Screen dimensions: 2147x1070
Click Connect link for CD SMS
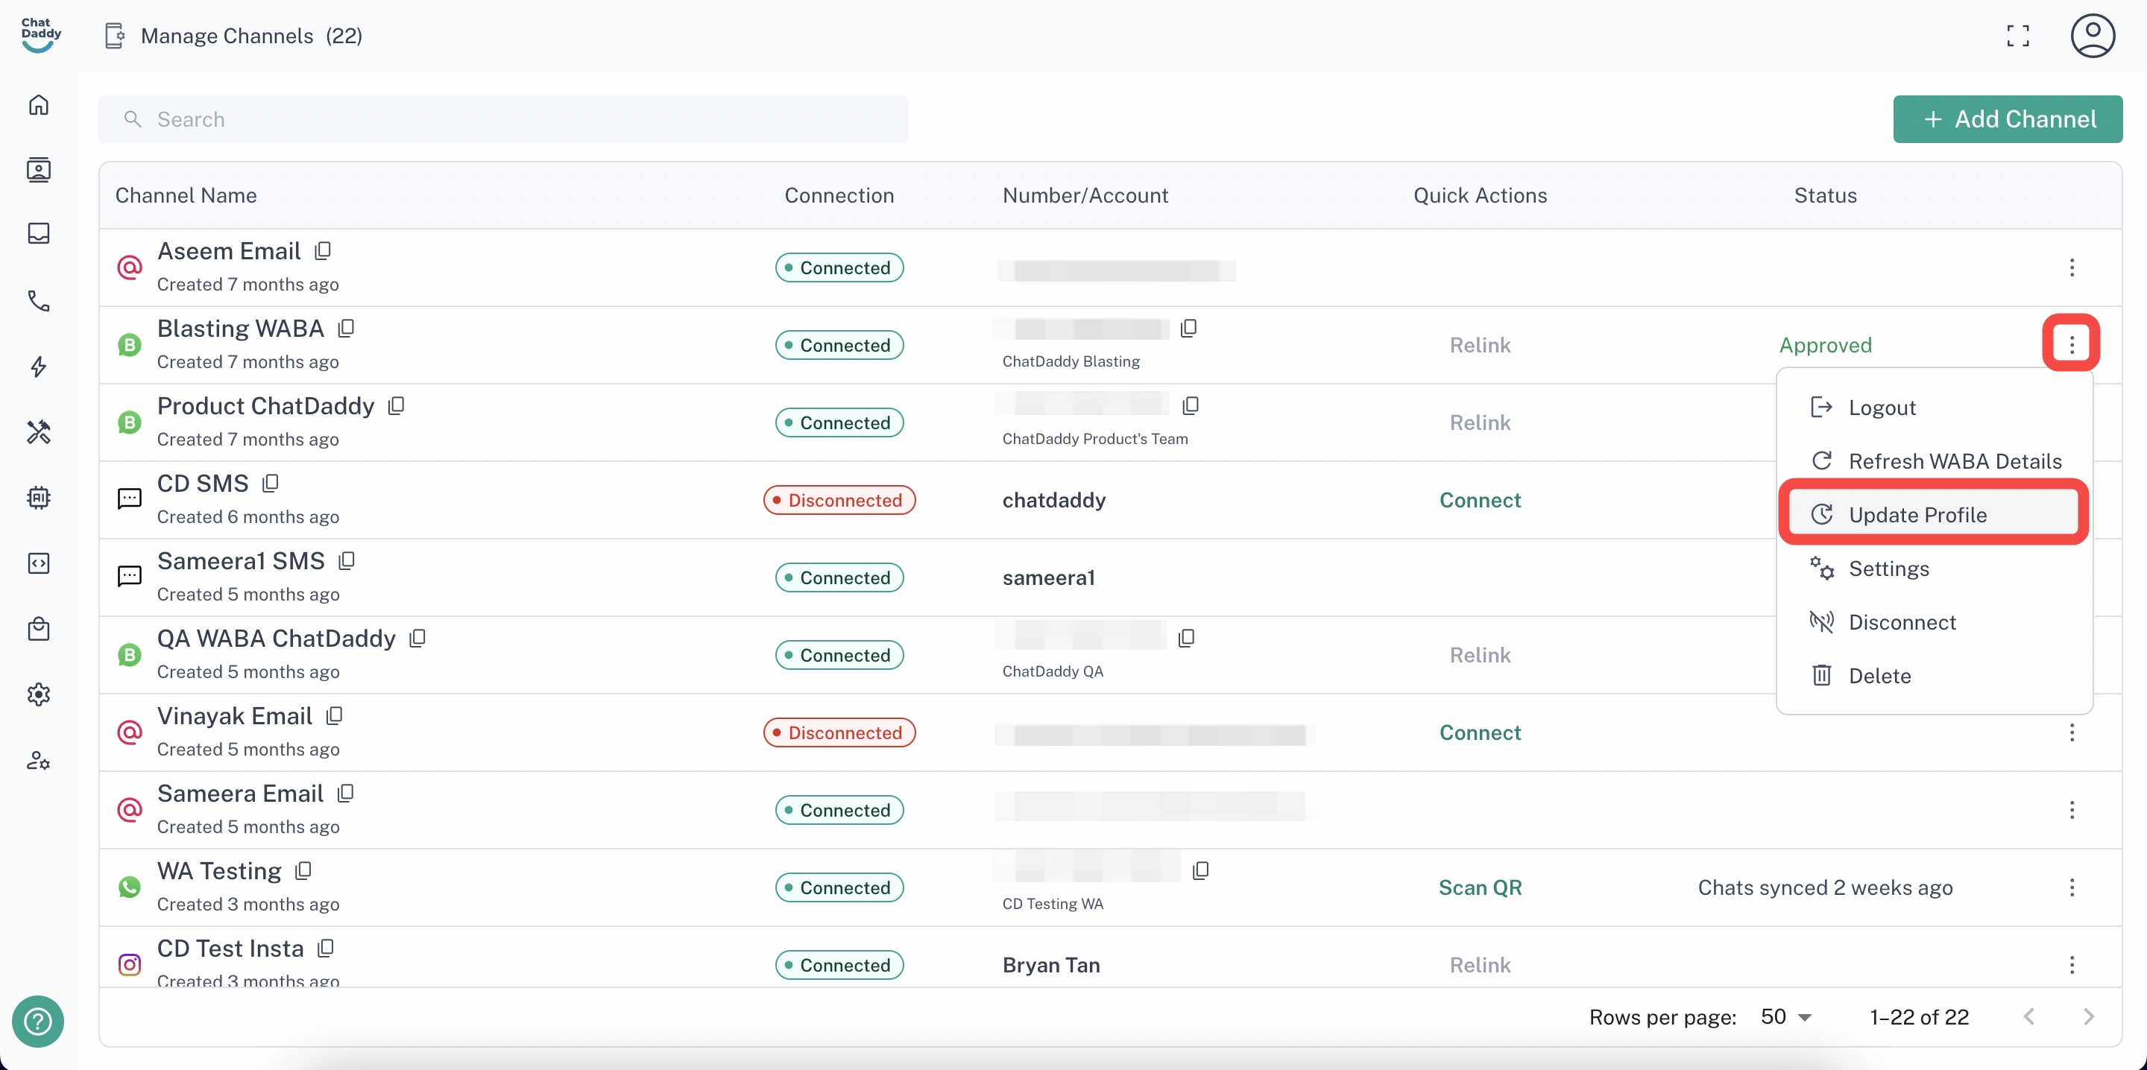click(1479, 500)
